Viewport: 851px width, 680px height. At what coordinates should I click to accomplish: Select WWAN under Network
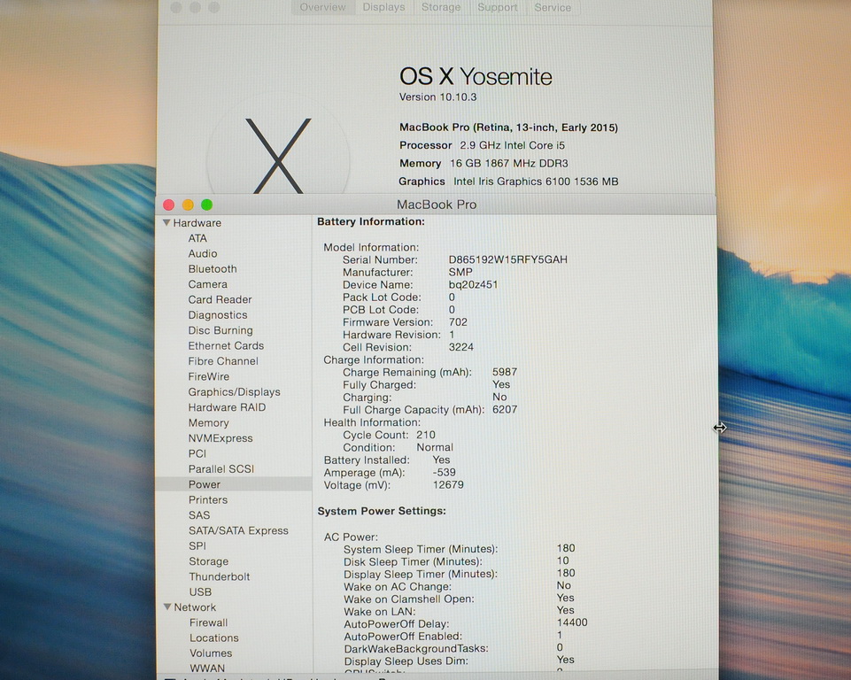pos(207,668)
